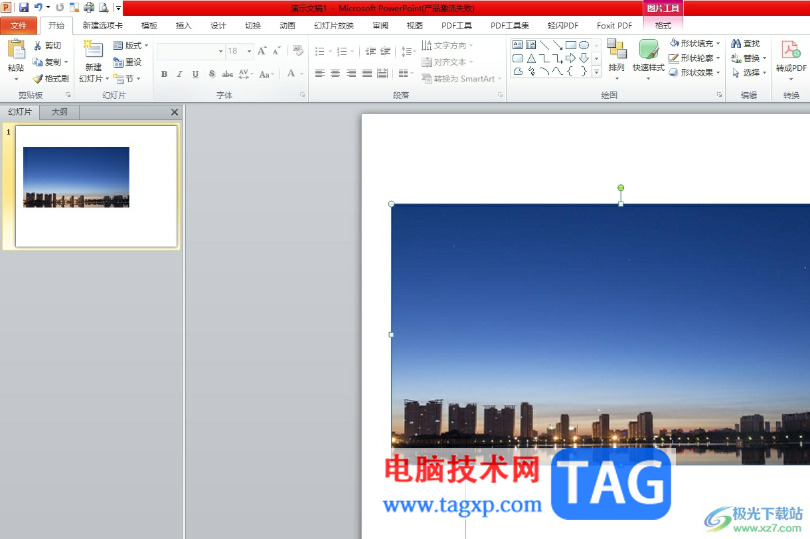Screen dimensions: 810x539
Task: Open the 动画 Animations tab
Action: [x=287, y=26]
